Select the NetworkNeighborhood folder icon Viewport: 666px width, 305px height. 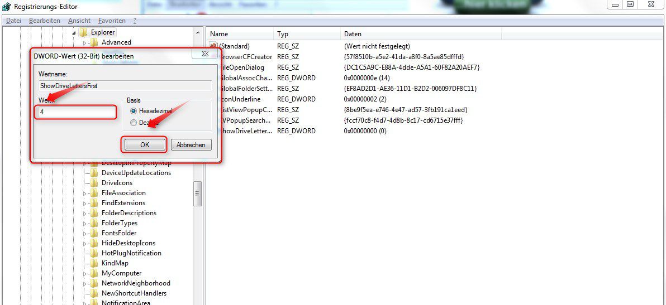94,283
